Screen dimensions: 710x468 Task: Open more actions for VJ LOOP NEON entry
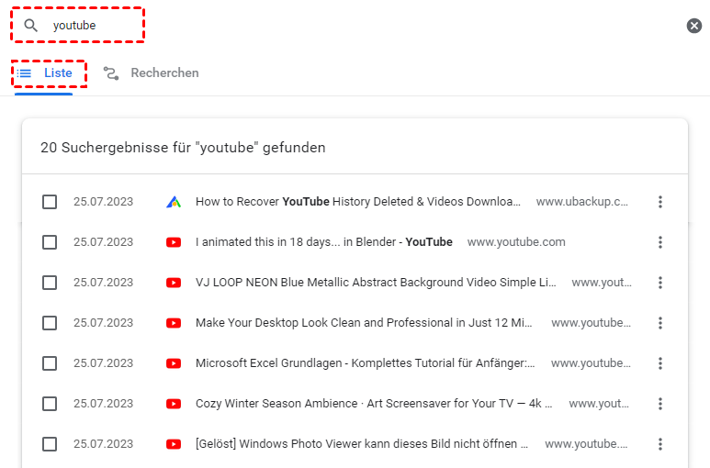[660, 283]
